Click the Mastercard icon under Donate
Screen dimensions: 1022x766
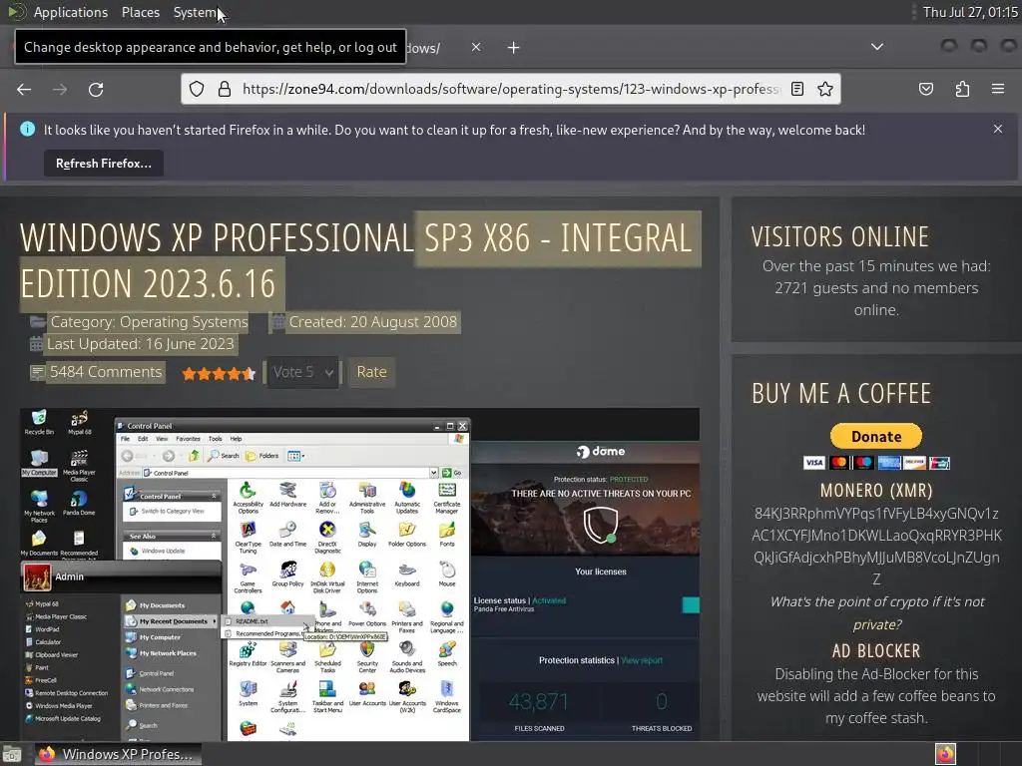point(839,463)
